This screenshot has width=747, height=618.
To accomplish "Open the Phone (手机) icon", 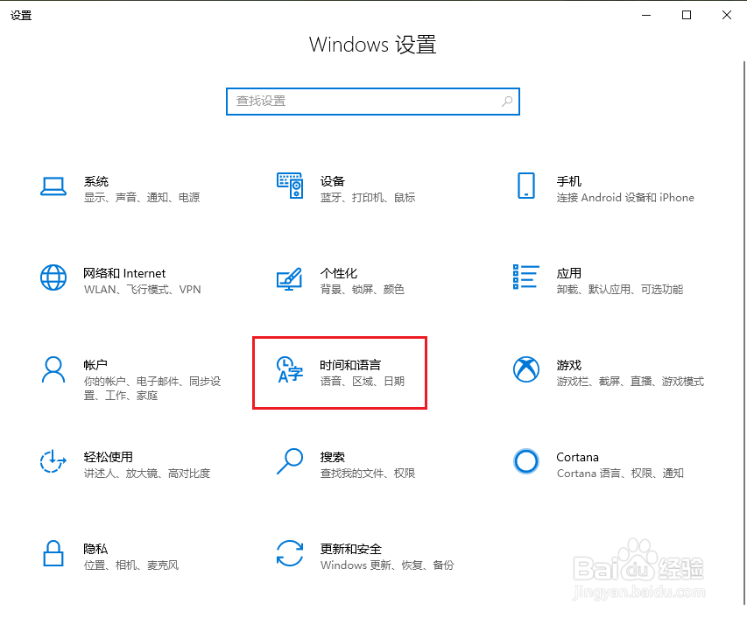I will (x=526, y=186).
